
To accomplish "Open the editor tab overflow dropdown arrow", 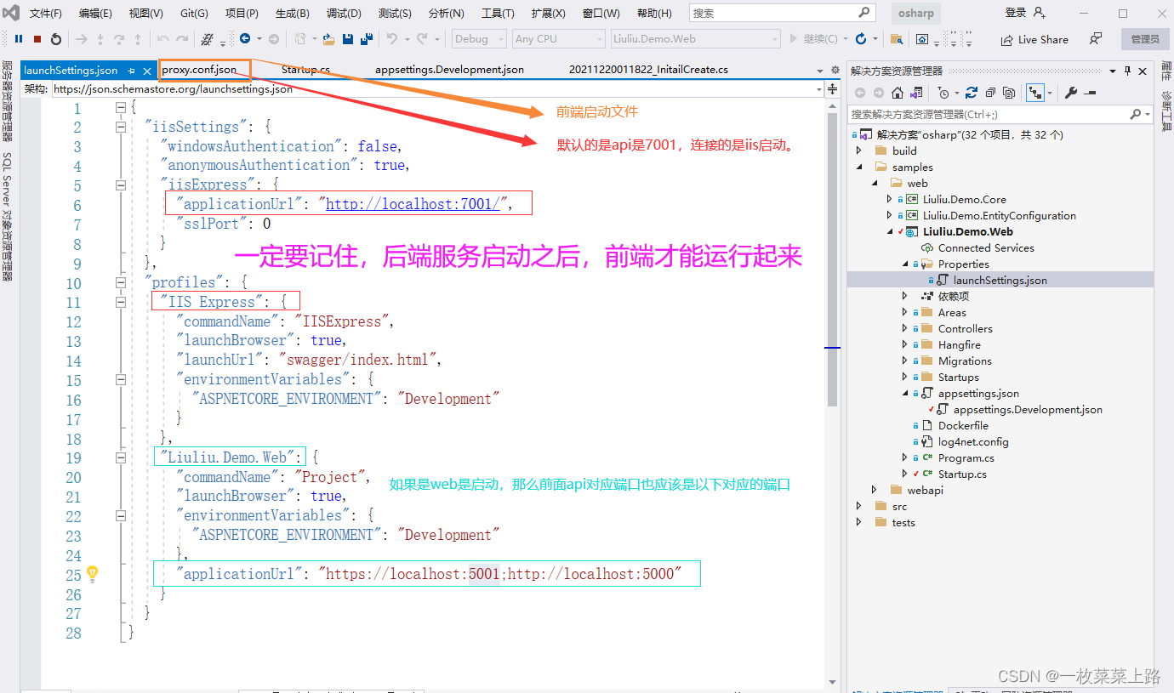I will tap(820, 71).
